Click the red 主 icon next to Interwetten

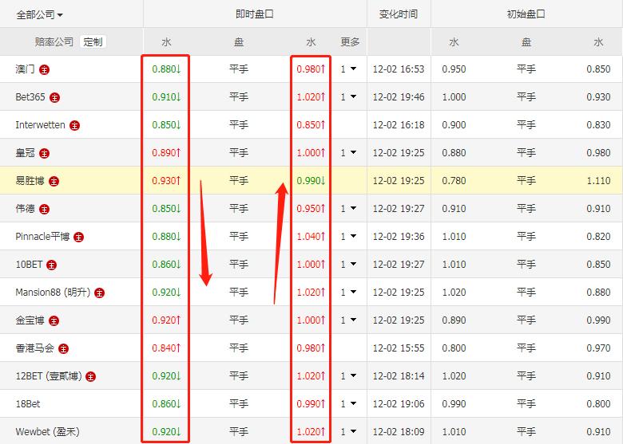(x=75, y=126)
